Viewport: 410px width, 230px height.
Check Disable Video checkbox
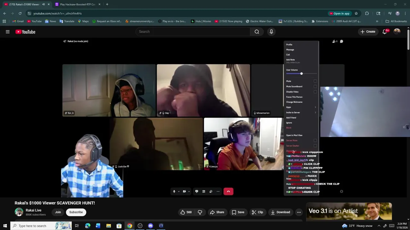tap(315, 92)
